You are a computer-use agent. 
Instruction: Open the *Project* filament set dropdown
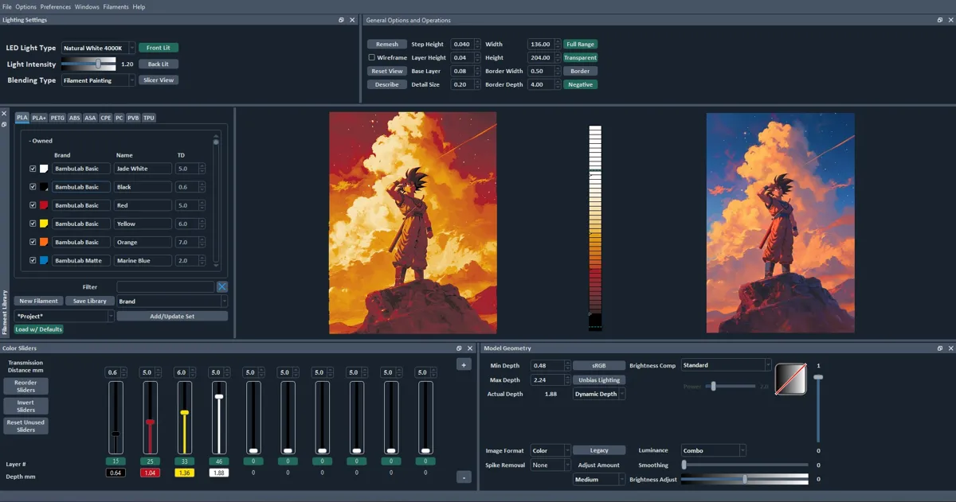(x=65, y=316)
